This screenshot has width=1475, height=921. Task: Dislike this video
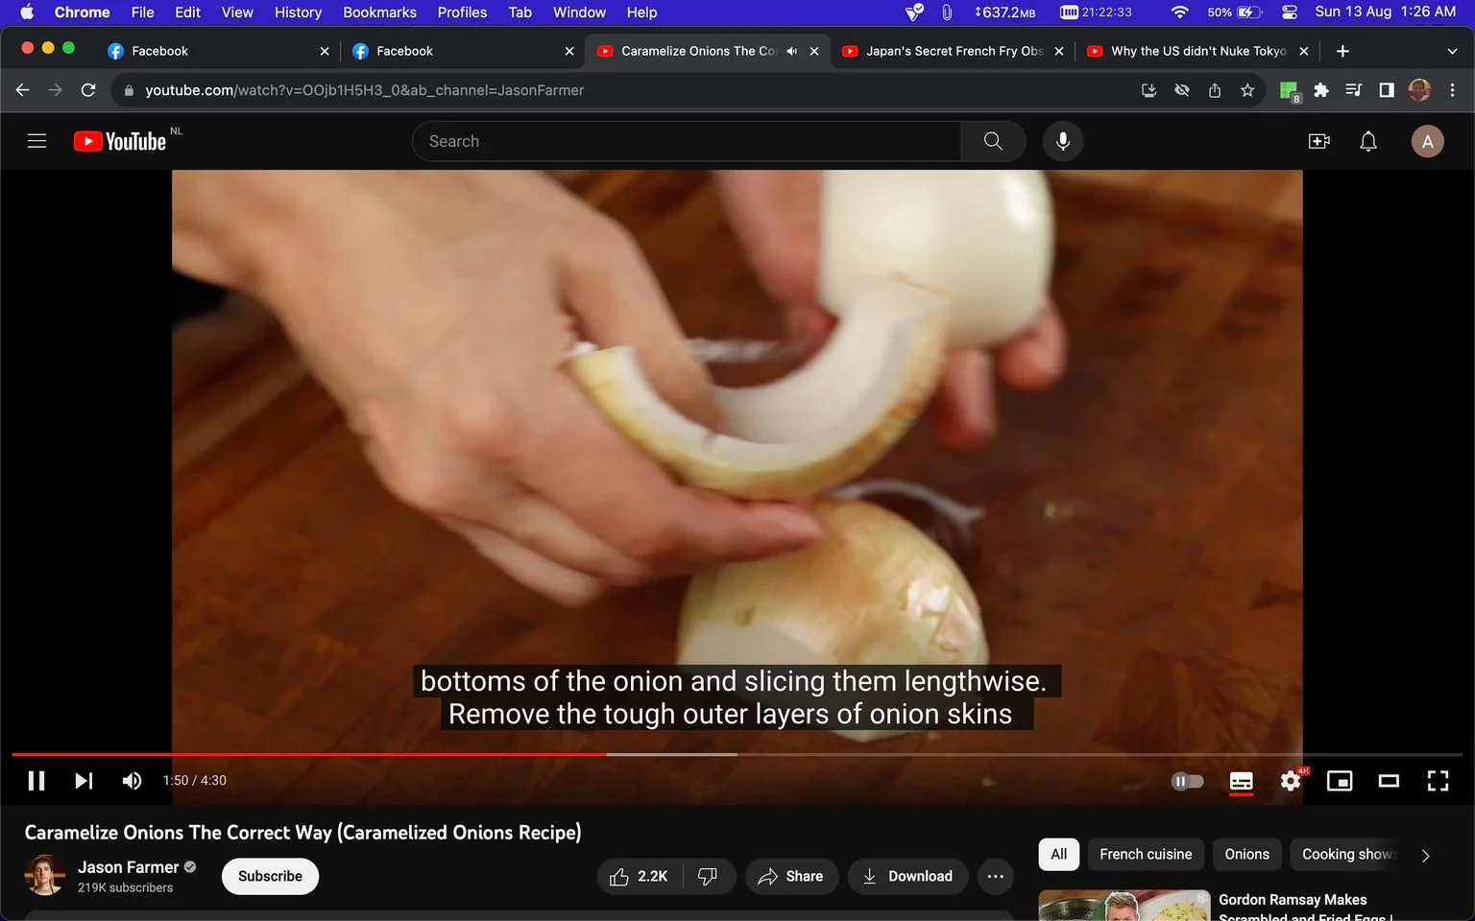coord(708,876)
